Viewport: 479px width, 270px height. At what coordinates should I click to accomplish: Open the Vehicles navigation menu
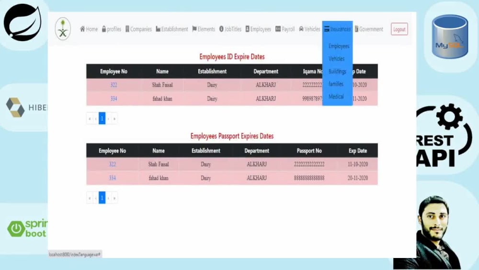coord(309,29)
